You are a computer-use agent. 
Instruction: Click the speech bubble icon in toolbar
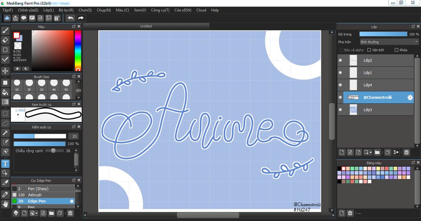click(23, 18)
